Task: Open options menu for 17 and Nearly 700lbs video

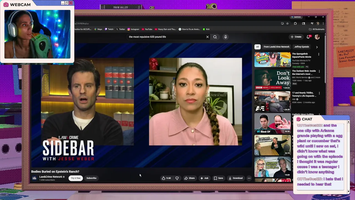Action: coord(319,93)
